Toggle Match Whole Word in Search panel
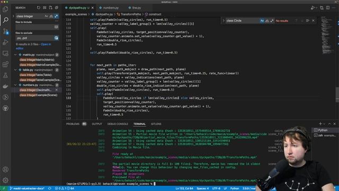The width and height of the screenshot is (339, 191). (51, 16)
